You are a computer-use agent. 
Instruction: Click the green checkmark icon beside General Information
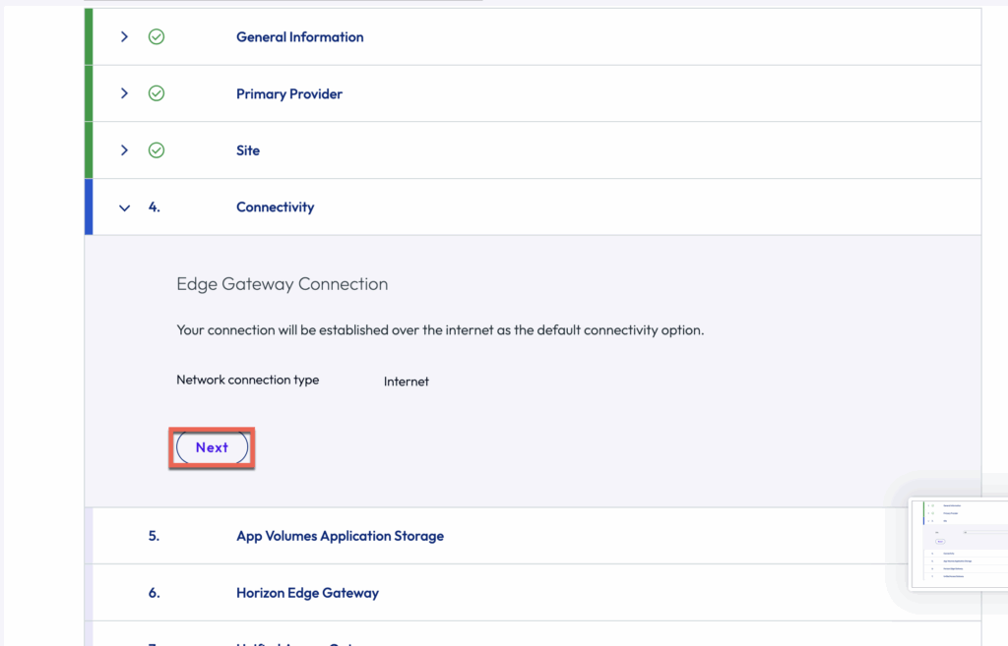157,37
